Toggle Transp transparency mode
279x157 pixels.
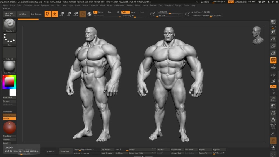[x=273, y=134]
